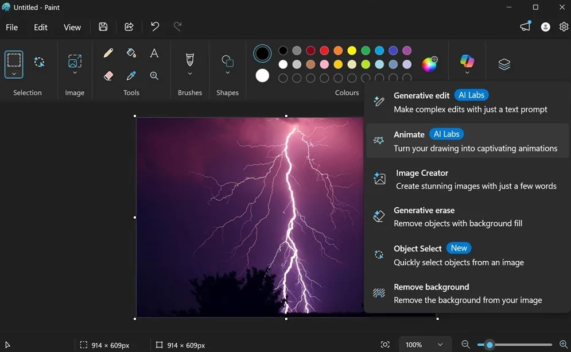
Task: Choose the Magnifier tool
Action: [154, 75]
